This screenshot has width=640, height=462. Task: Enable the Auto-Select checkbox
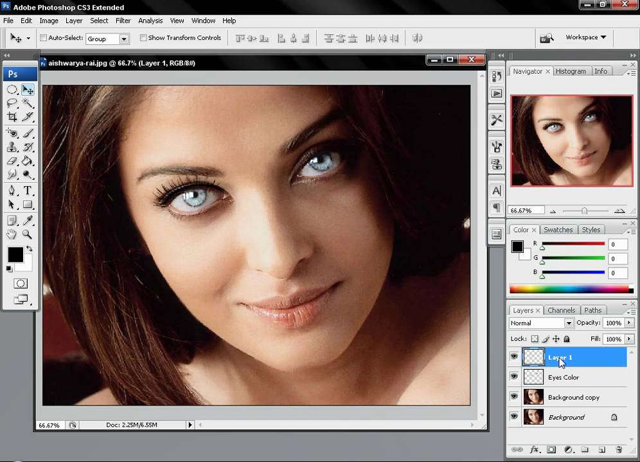point(44,38)
